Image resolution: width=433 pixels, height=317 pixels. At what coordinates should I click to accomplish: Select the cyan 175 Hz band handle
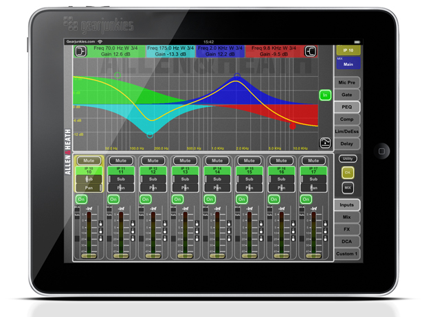click(150, 135)
